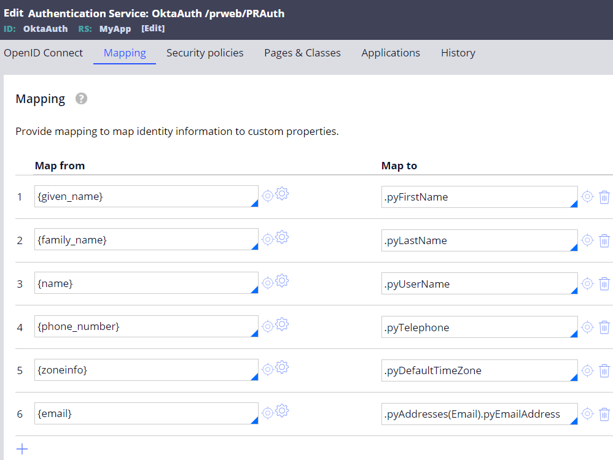This screenshot has height=460, width=613.
Task: Go to the Pages & Classes tab
Action: [302, 53]
